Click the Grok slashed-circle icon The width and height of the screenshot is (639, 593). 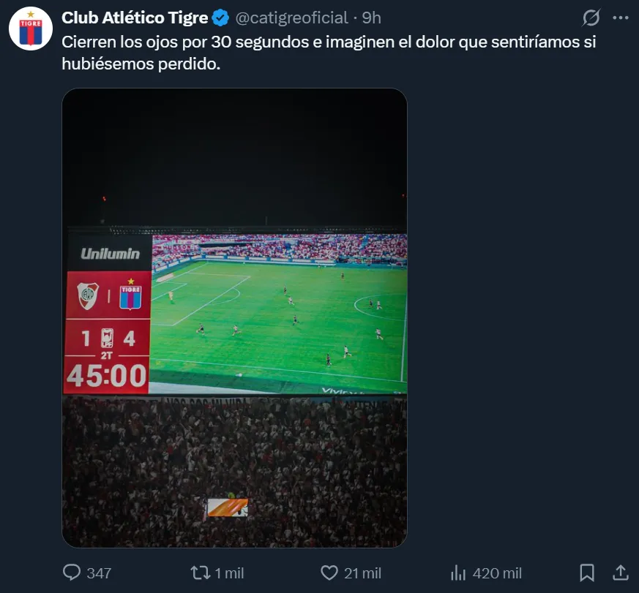pos(591,18)
